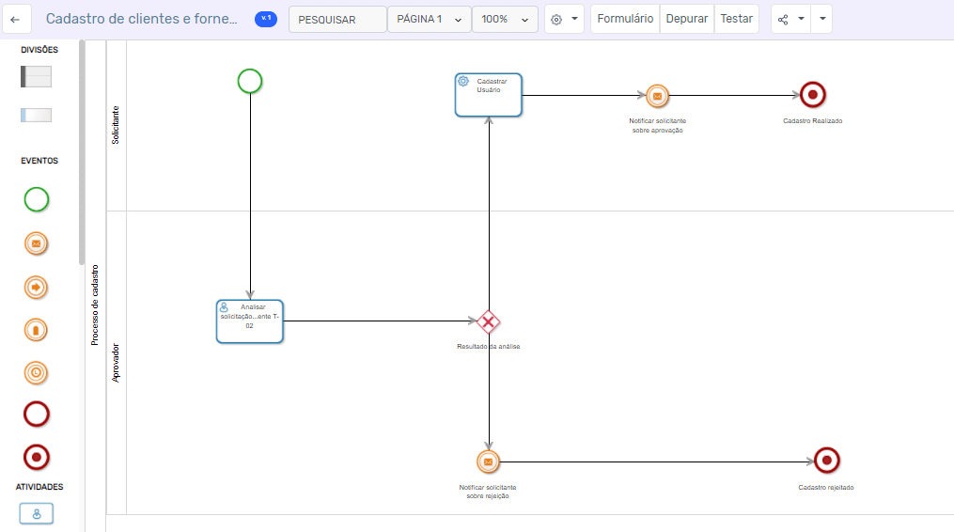
Task: Open the PÁGINA 1 dropdown
Action: [x=429, y=19]
